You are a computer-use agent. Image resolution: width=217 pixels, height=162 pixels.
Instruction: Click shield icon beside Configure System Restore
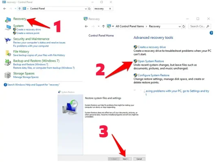pos(135,75)
